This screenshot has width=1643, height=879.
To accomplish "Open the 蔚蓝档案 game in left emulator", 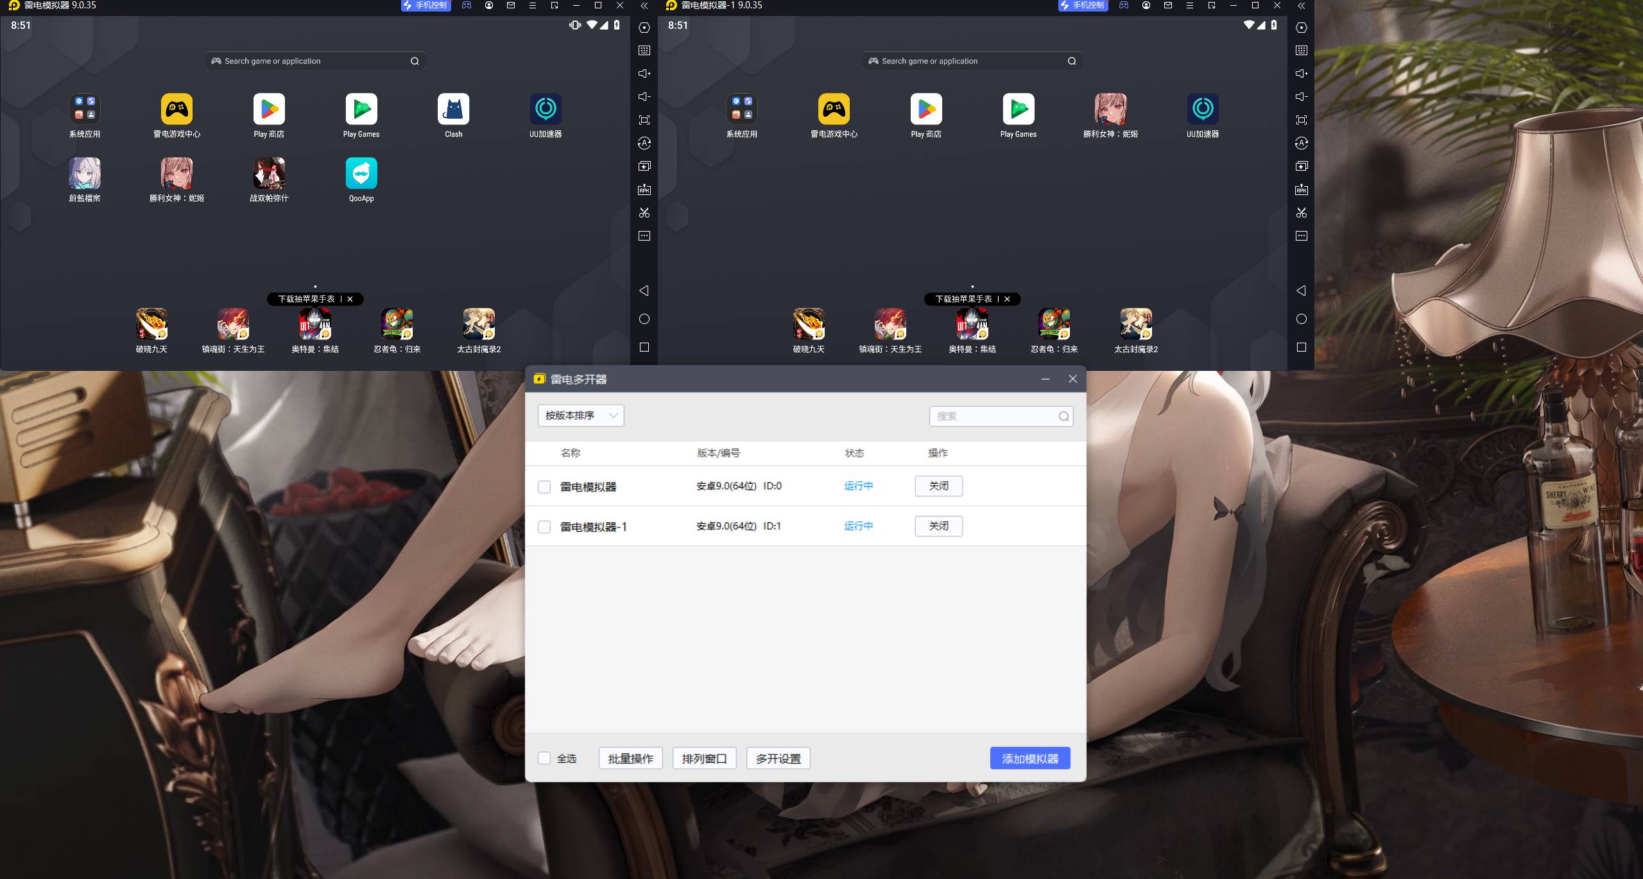I will [x=85, y=174].
